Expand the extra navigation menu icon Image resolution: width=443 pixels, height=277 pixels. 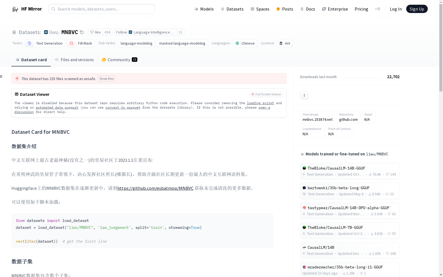[377, 9]
